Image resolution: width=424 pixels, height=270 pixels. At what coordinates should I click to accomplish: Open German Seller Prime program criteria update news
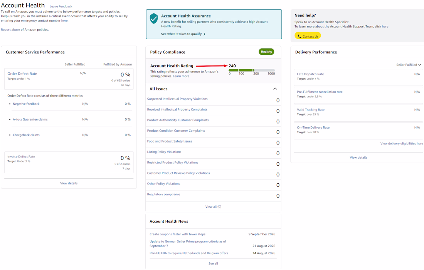pos(188,243)
